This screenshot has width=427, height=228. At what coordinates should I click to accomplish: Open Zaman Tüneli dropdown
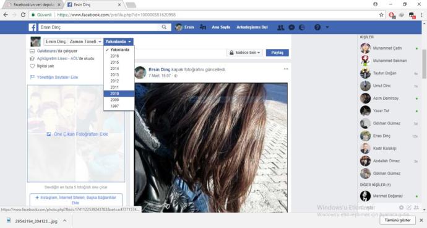85,42
